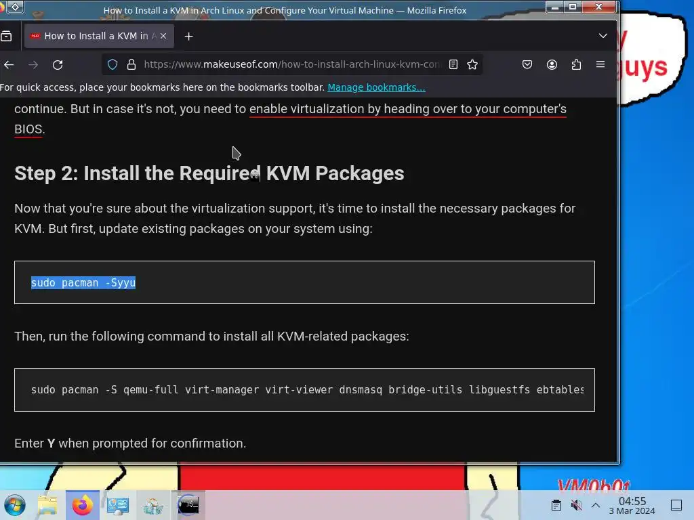The width and height of the screenshot is (694, 520).
Task: Open the clock showing 04:55
Action: (632, 505)
